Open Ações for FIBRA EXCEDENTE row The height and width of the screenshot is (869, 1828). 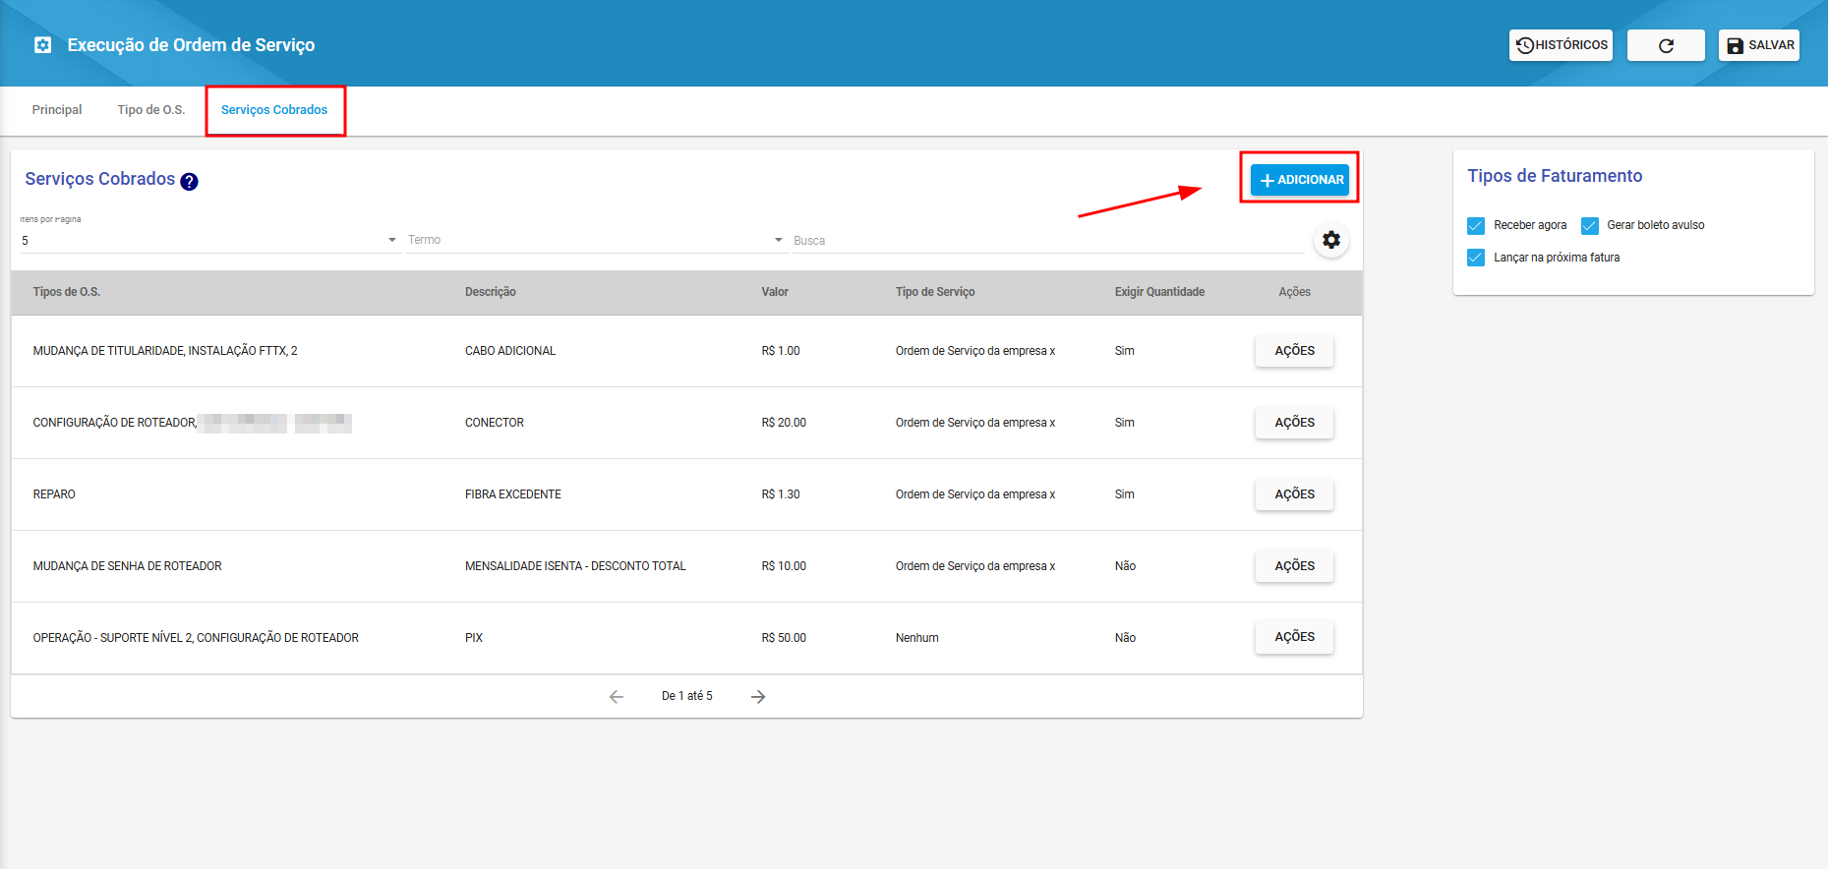(x=1294, y=494)
